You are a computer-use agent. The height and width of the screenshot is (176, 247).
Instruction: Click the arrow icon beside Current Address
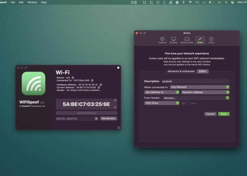pos(99,88)
